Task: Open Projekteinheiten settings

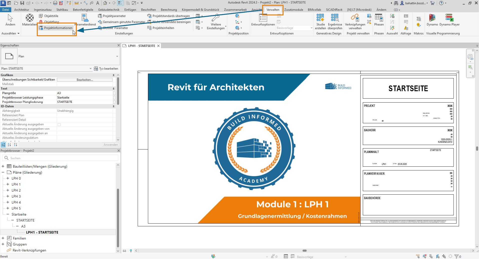Action: coord(161,28)
